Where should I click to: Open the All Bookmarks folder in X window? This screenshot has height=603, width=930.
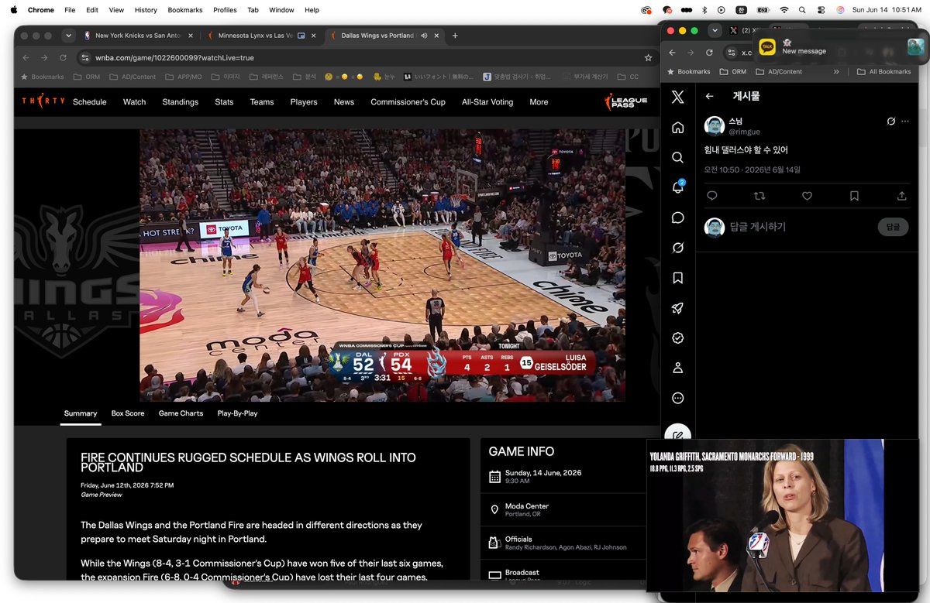pos(883,71)
